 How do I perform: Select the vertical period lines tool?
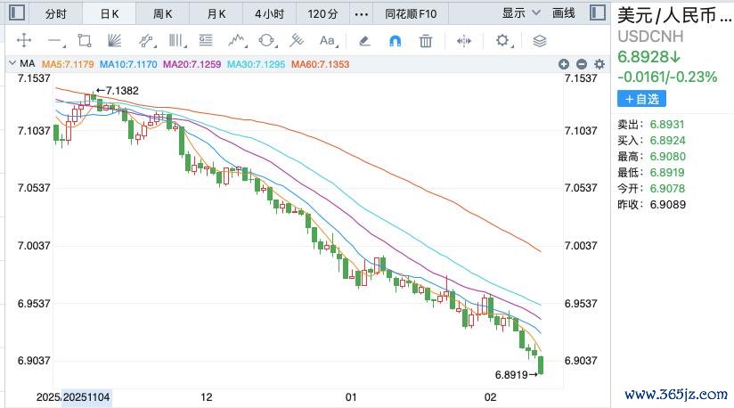[177, 41]
